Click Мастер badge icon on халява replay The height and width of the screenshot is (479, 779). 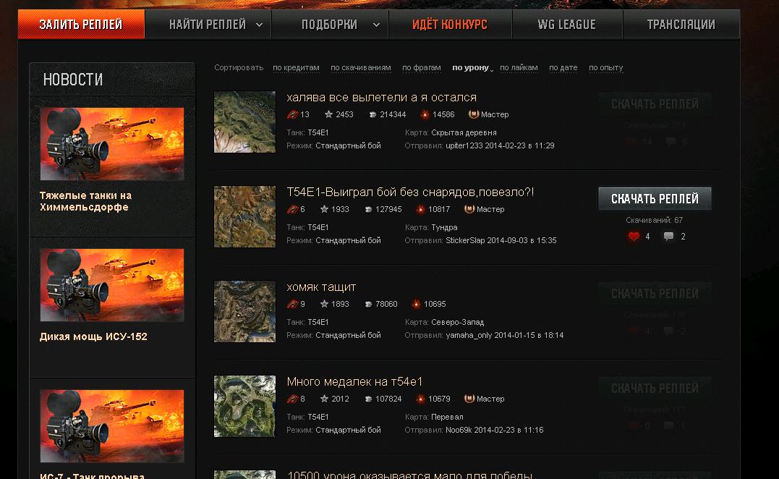(x=474, y=114)
